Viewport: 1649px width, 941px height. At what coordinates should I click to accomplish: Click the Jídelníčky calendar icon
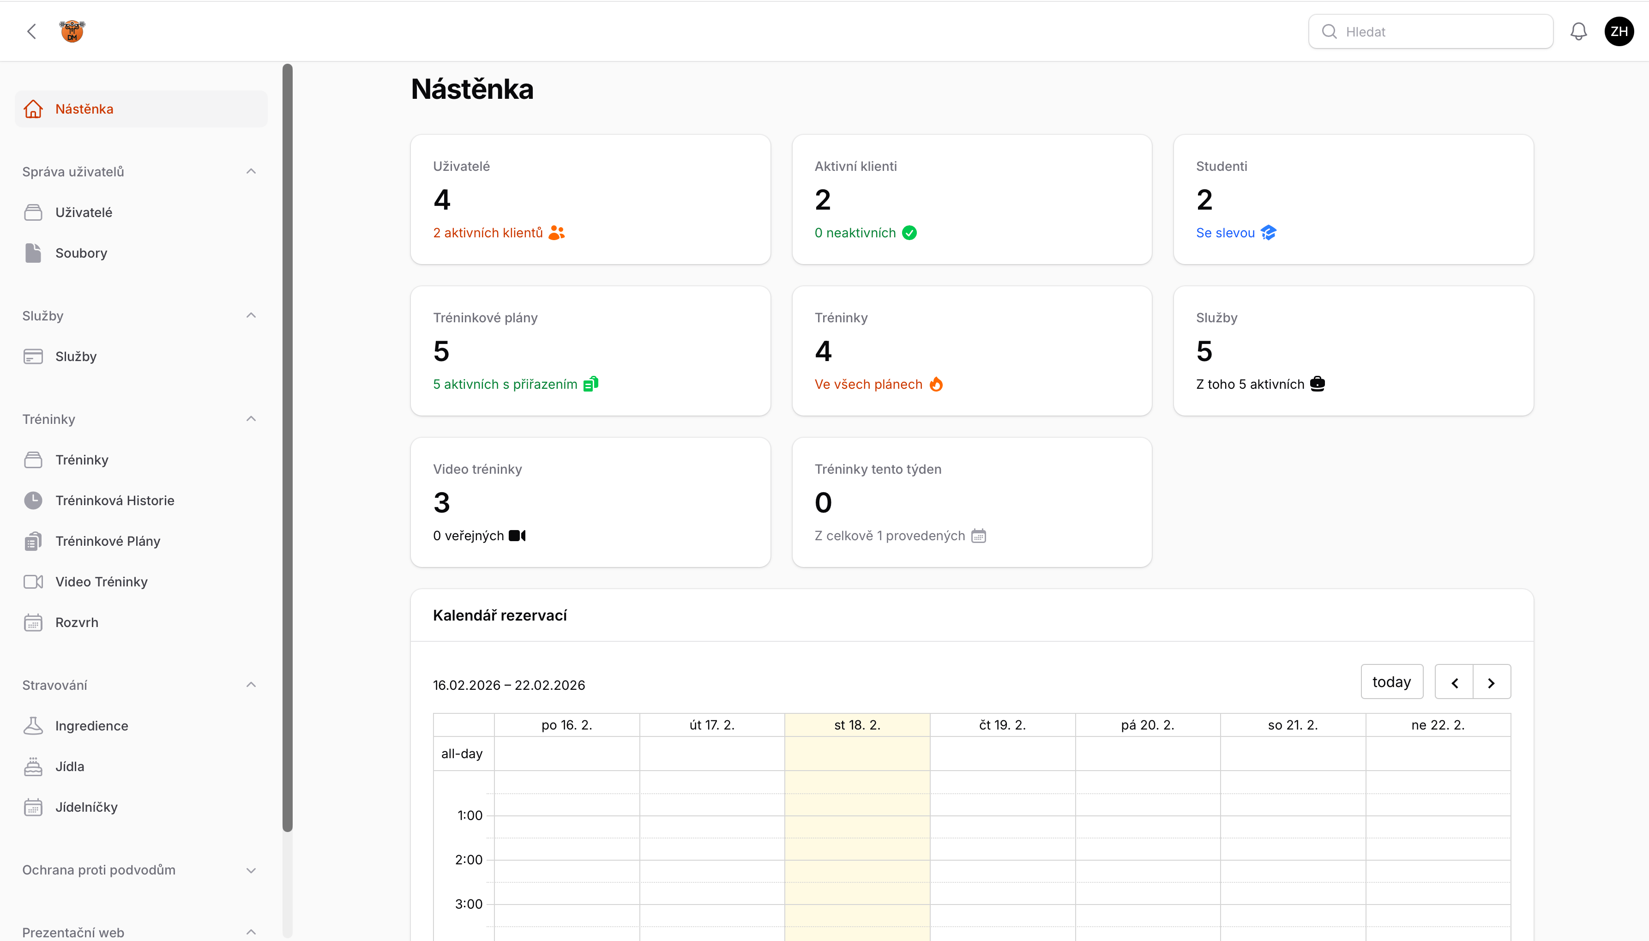33,807
